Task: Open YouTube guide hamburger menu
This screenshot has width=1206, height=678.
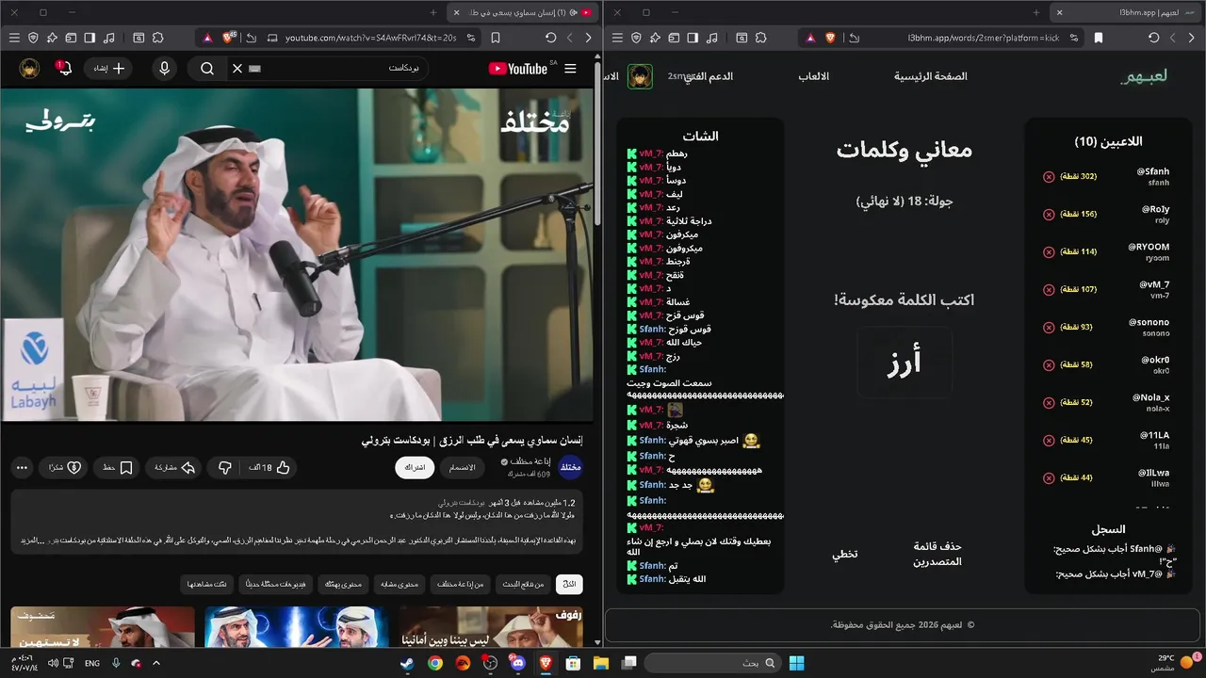Action: point(570,69)
